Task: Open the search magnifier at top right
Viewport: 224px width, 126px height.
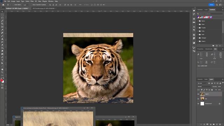Action: coord(217,5)
